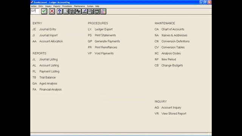Screen dimensions: 242x136
Task: Click the pen signature toolbar icon
Action: point(85,11)
